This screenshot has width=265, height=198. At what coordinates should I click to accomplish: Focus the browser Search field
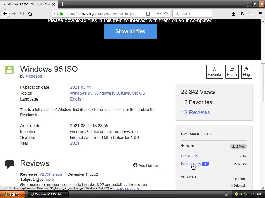tap(192, 14)
